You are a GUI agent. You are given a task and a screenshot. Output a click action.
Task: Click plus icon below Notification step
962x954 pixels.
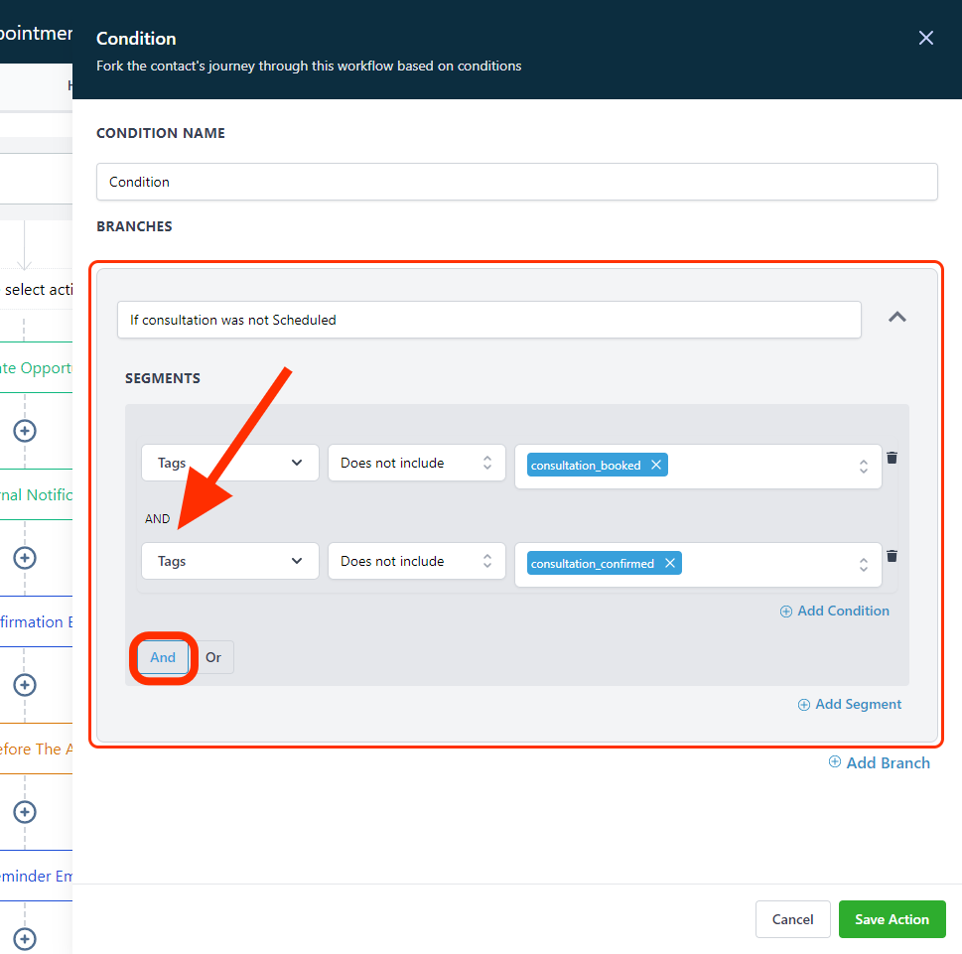click(x=25, y=558)
